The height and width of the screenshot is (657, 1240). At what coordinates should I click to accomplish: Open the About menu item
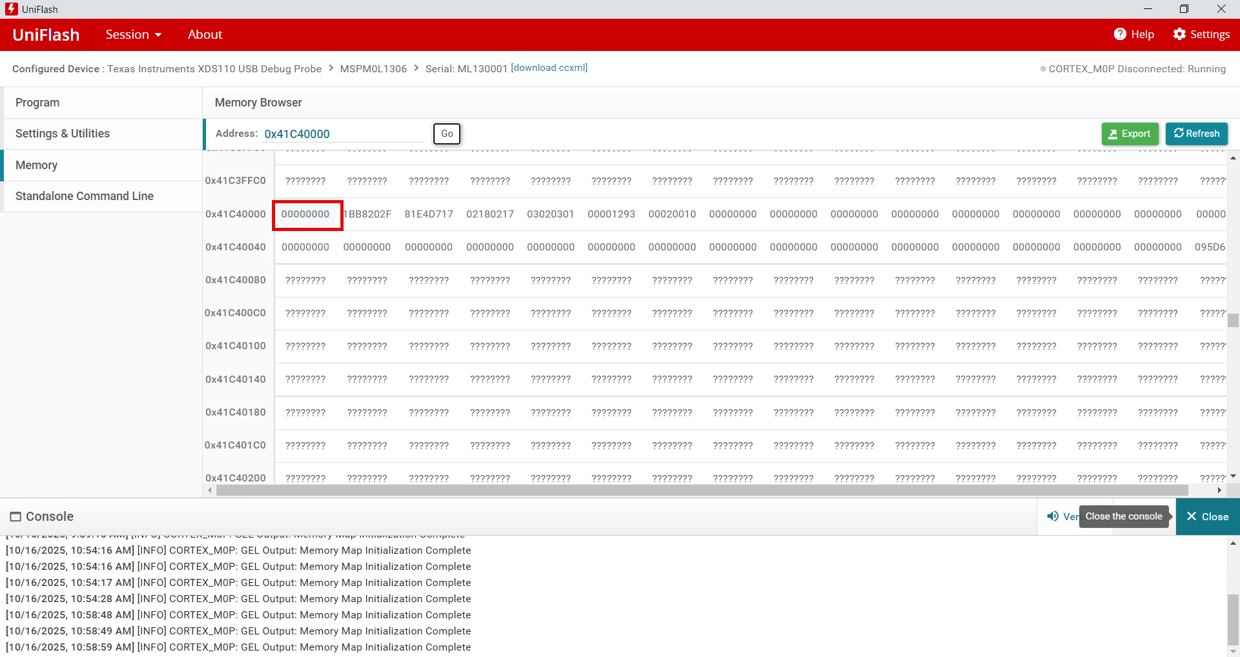(205, 35)
